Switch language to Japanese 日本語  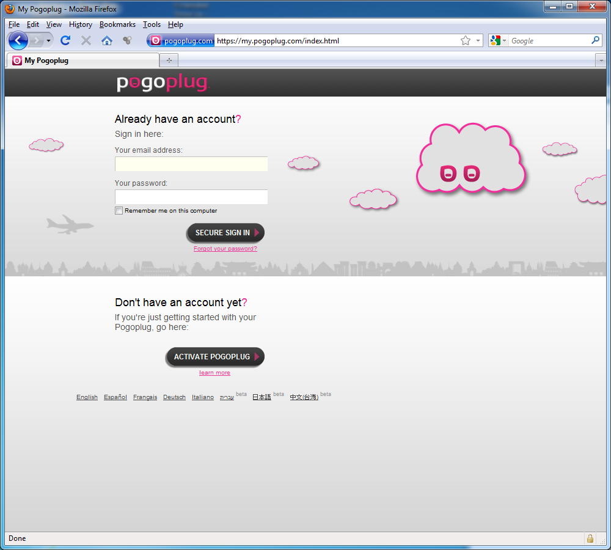(262, 397)
